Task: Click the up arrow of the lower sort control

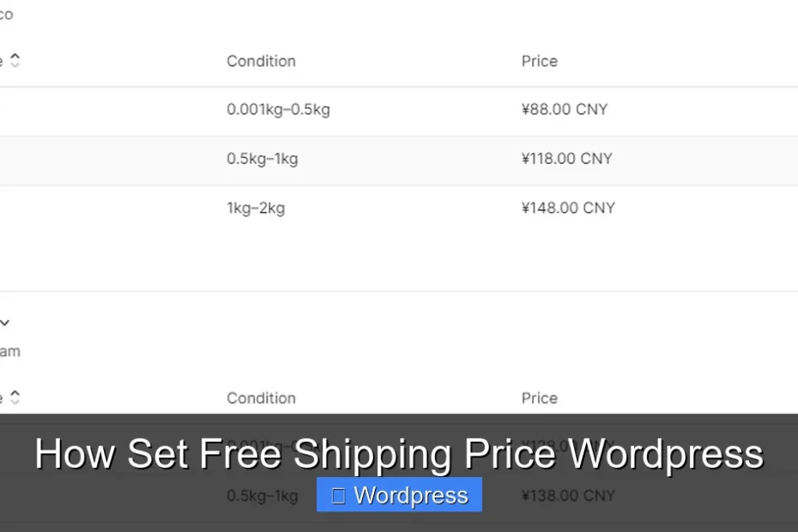Action: pyautogui.click(x=15, y=394)
